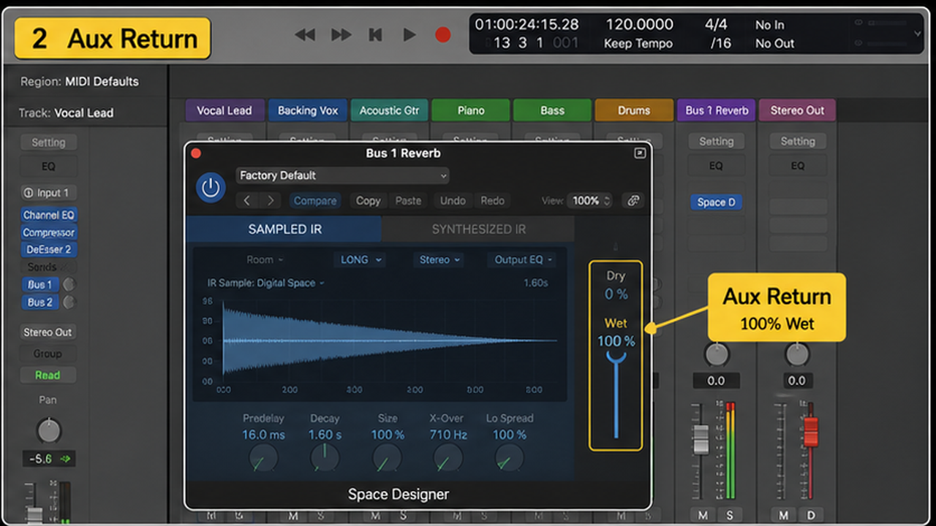Open the Keep Tempo menu
Image resolution: width=936 pixels, height=526 pixels.
pyautogui.click(x=638, y=44)
